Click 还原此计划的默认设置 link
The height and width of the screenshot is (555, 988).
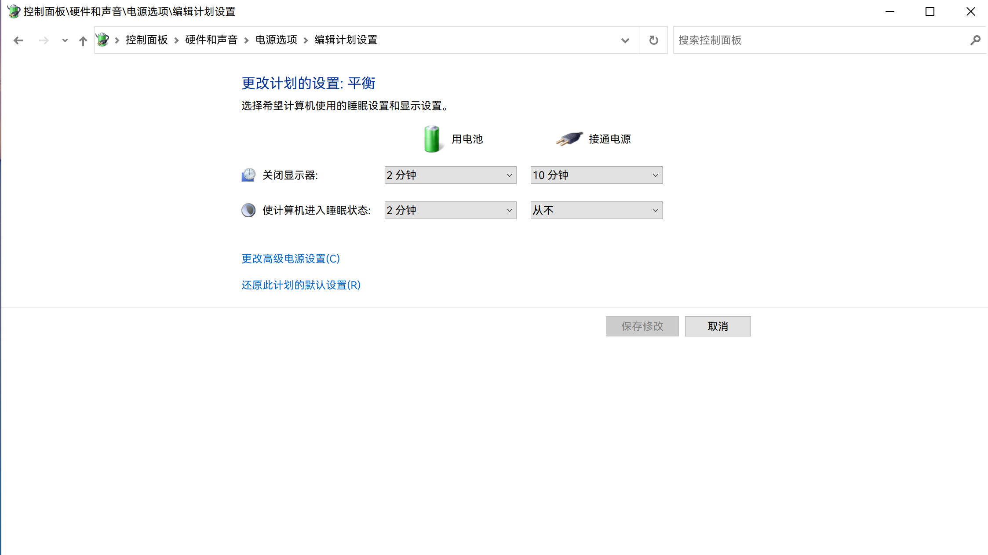click(x=300, y=285)
